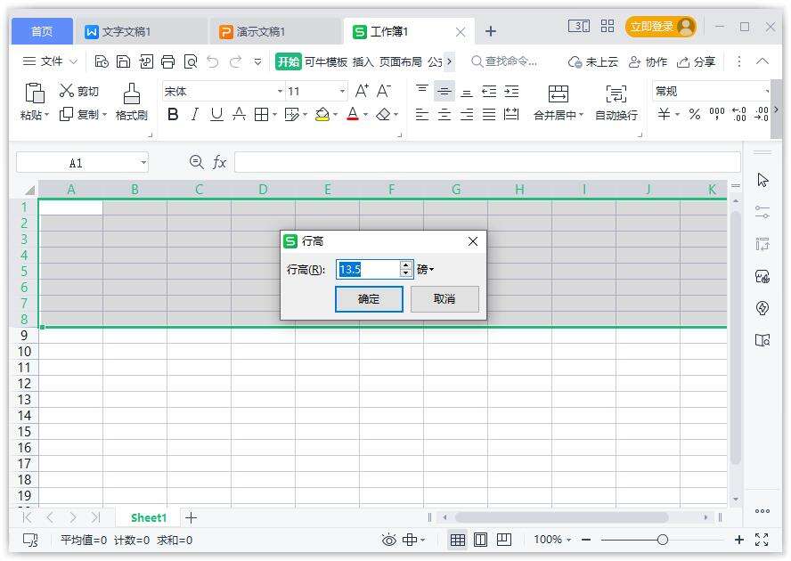Toggle italic formatting
The width and height of the screenshot is (791, 561).
194,115
